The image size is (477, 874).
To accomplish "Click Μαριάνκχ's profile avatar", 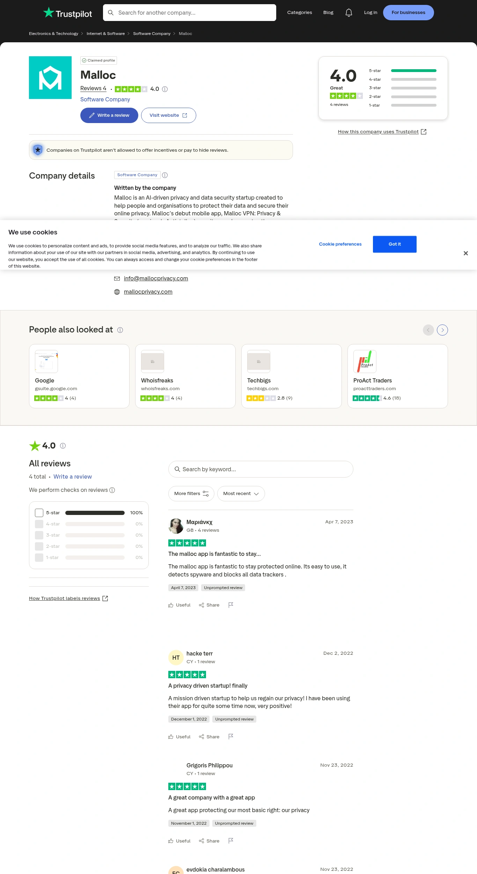I will (x=176, y=526).
